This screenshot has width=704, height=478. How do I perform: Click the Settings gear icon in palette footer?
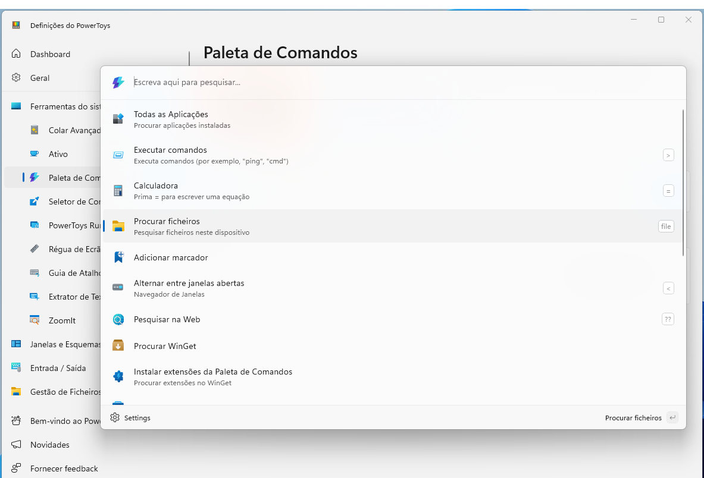[115, 417]
